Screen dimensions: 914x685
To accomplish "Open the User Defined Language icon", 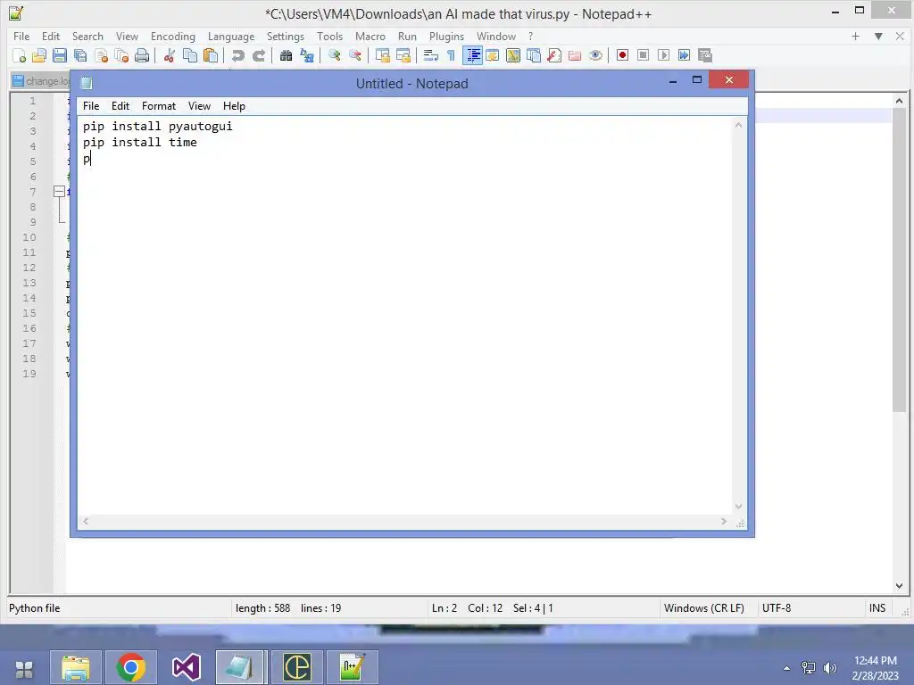I will click(x=493, y=55).
